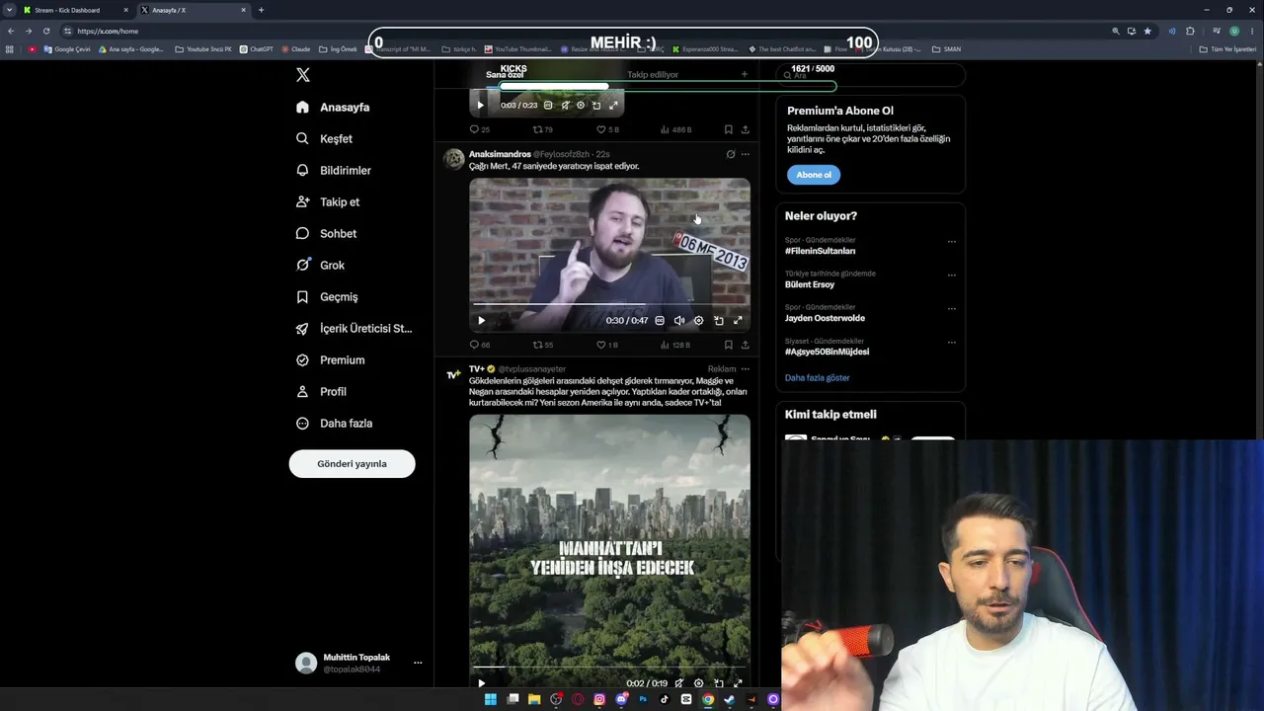Unmute the TV+ ad video
The width and height of the screenshot is (1264, 711).
pyautogui.click(x=679, y=682)
